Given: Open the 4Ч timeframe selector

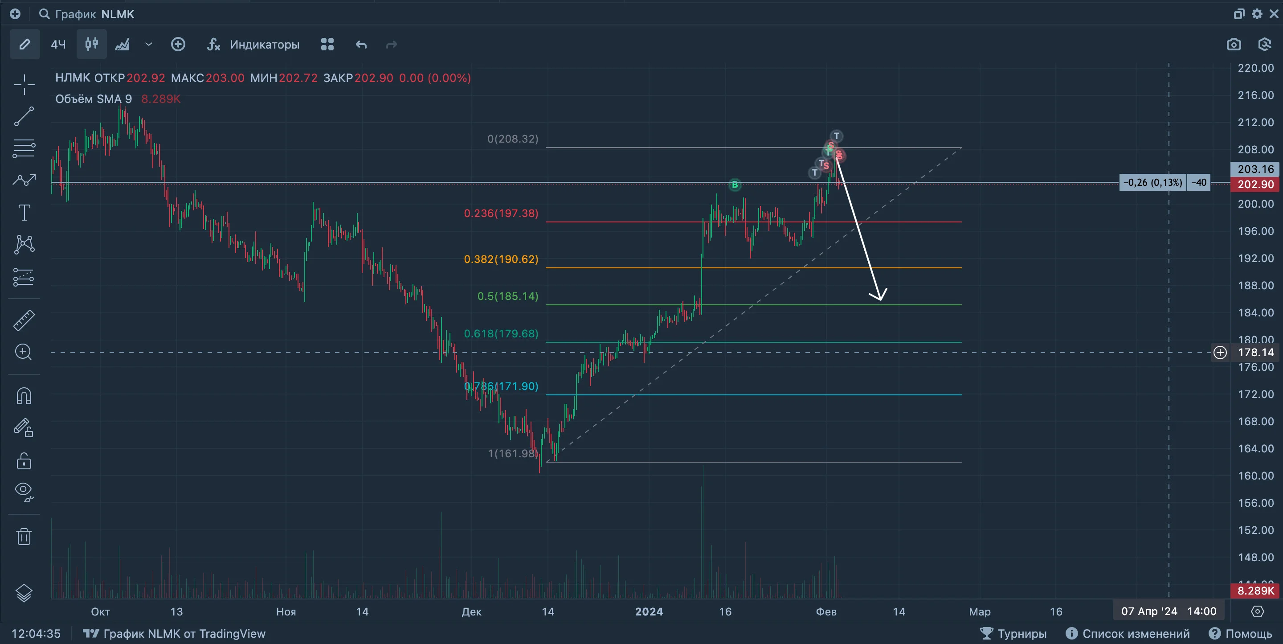Looking at the screenshot, I should point(58,45).
